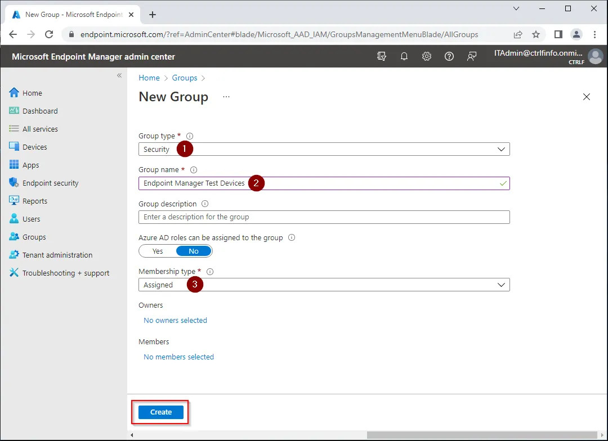608x441 pixels.
Task: Open Reports in sidebar
Action: (x=28, y=201)
